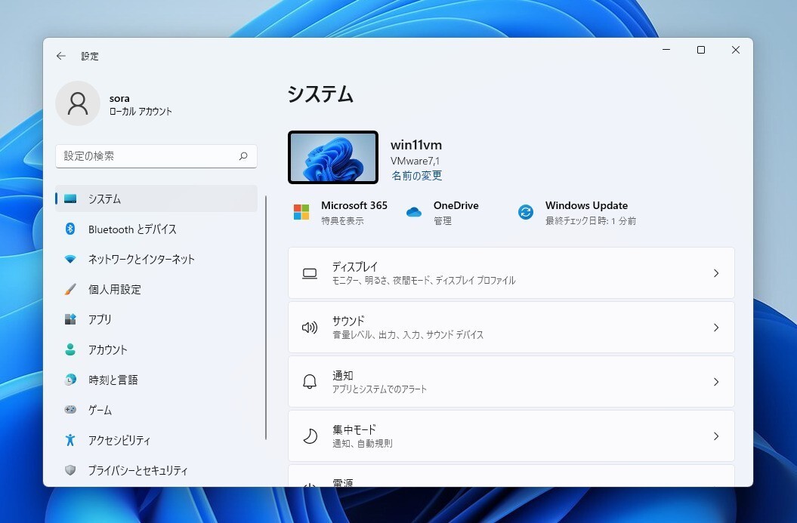Click the gaming controller icon
Image resolution: width=797 pixels, height=523 pixels.
70,410
